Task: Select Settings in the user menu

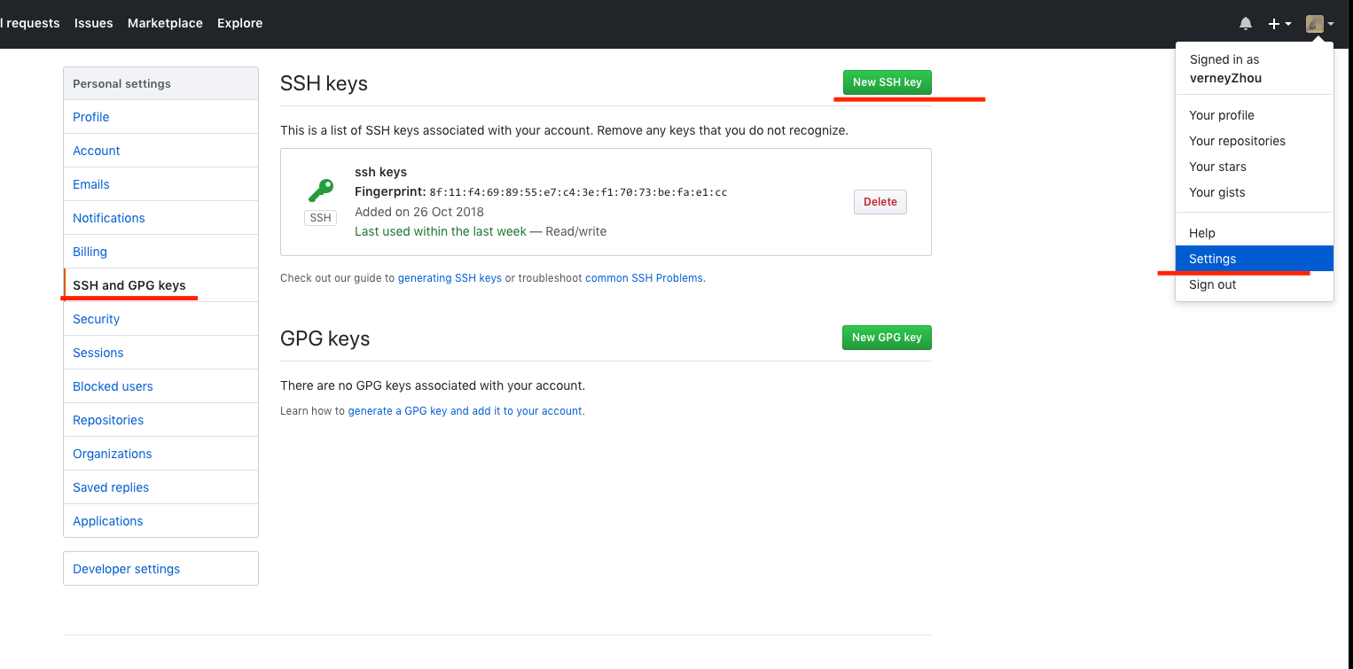Action: pos(1212,259)
